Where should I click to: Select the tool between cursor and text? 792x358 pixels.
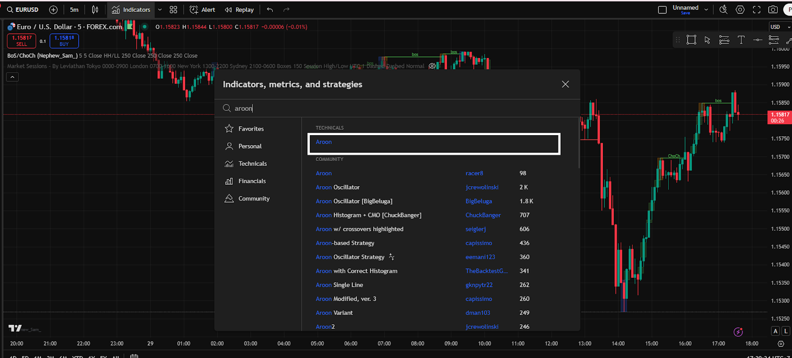[x=724, y=40]
